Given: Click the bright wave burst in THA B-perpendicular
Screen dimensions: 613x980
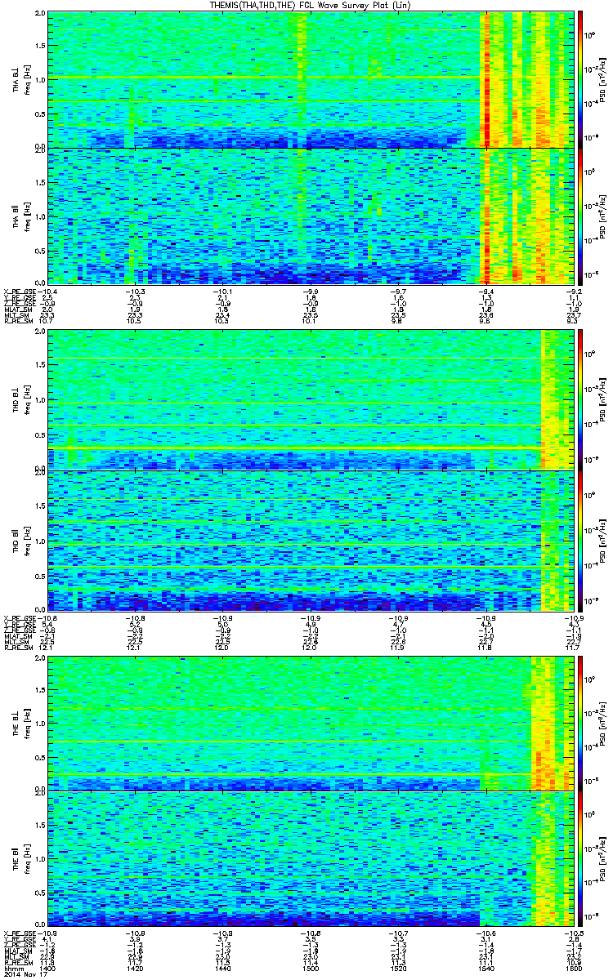Looking at the screenshot, I should coord(488,79).
